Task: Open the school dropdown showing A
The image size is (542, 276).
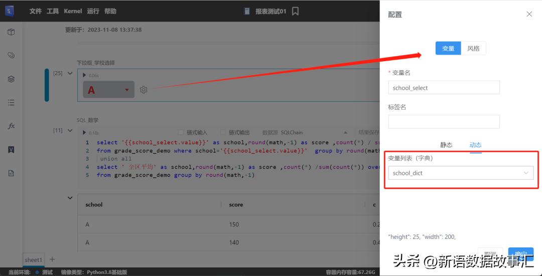Action: pos(108,90)
